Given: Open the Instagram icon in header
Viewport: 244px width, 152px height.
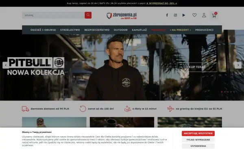Looking at the screenshot, I should tap(175, 15).
